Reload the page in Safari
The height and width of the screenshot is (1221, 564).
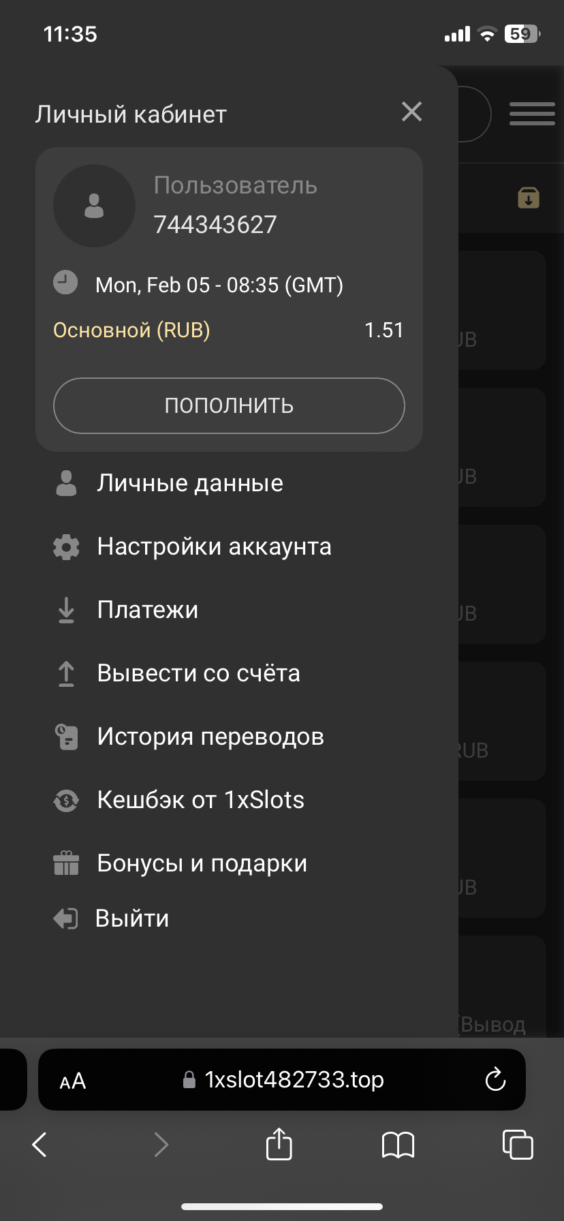click(x=495, y=1080)
